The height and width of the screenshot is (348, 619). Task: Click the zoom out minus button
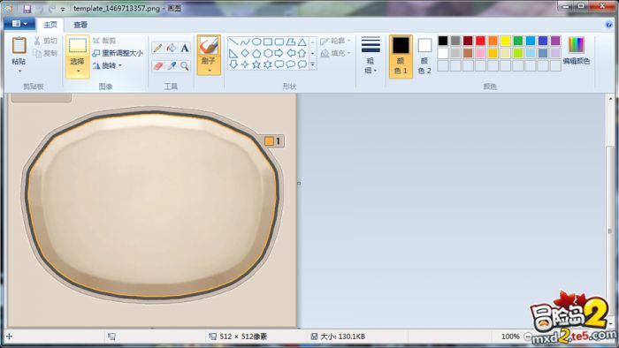528,337
